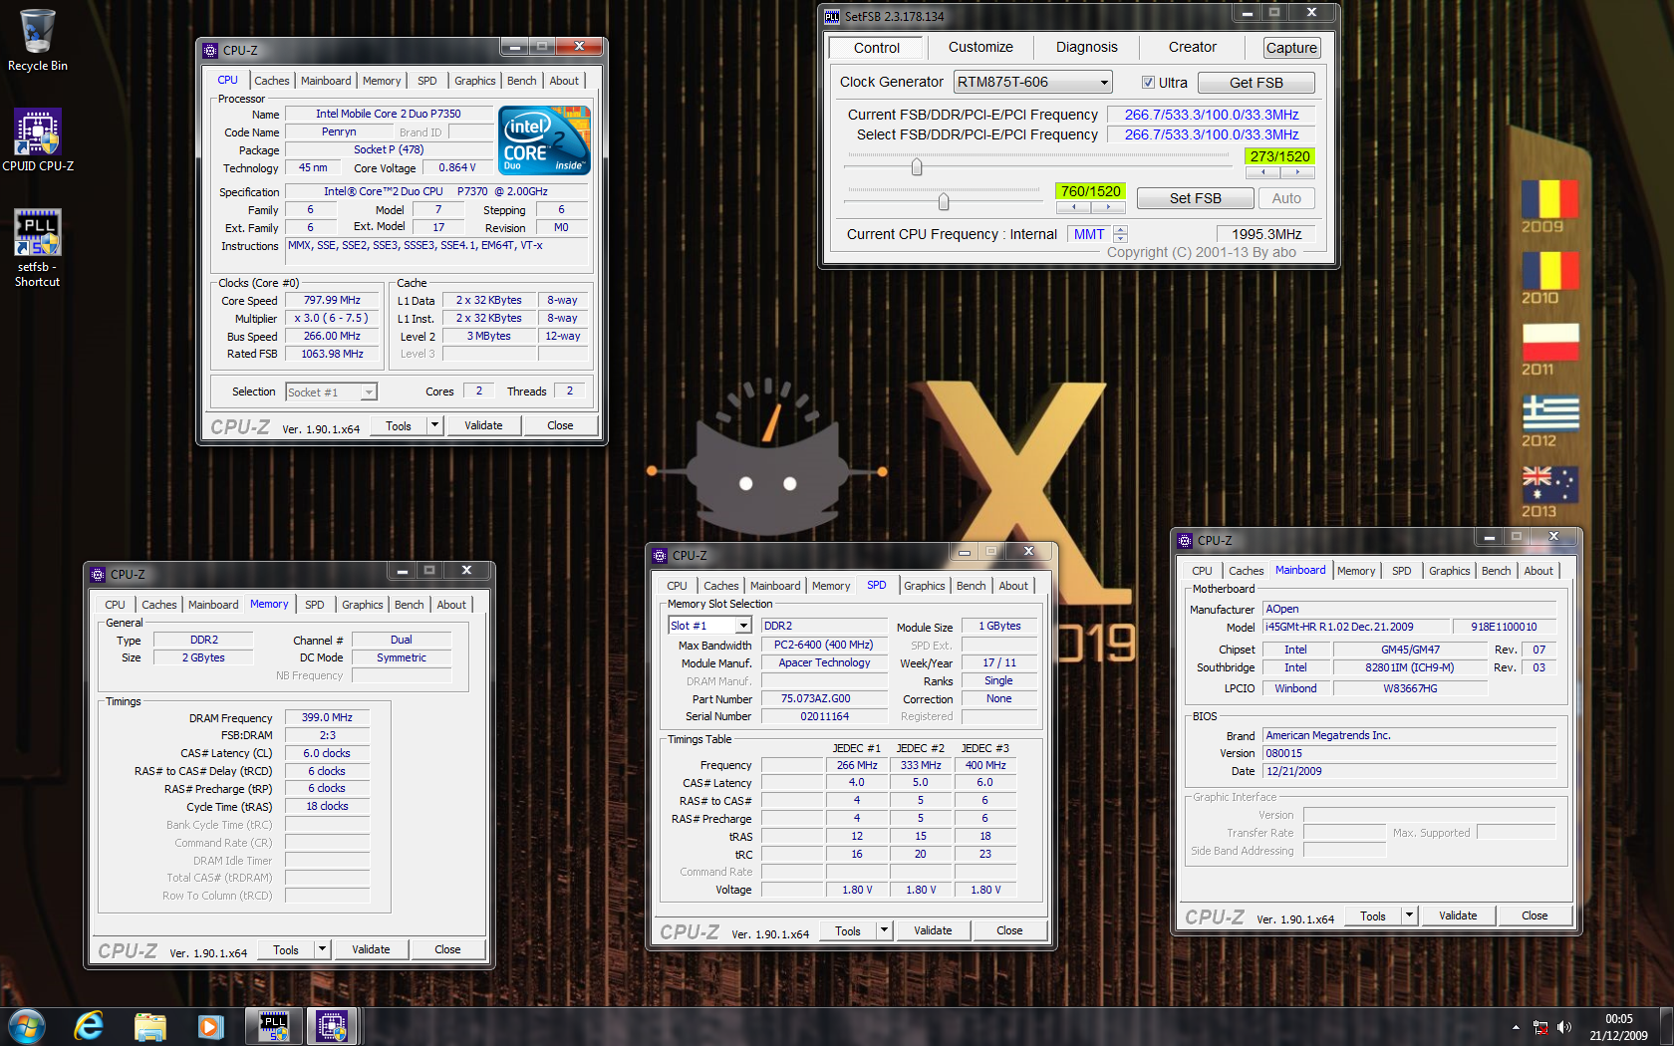Step right on the 273/1520 arrow control
1674x1046 pixels.
click(1297, 172)
